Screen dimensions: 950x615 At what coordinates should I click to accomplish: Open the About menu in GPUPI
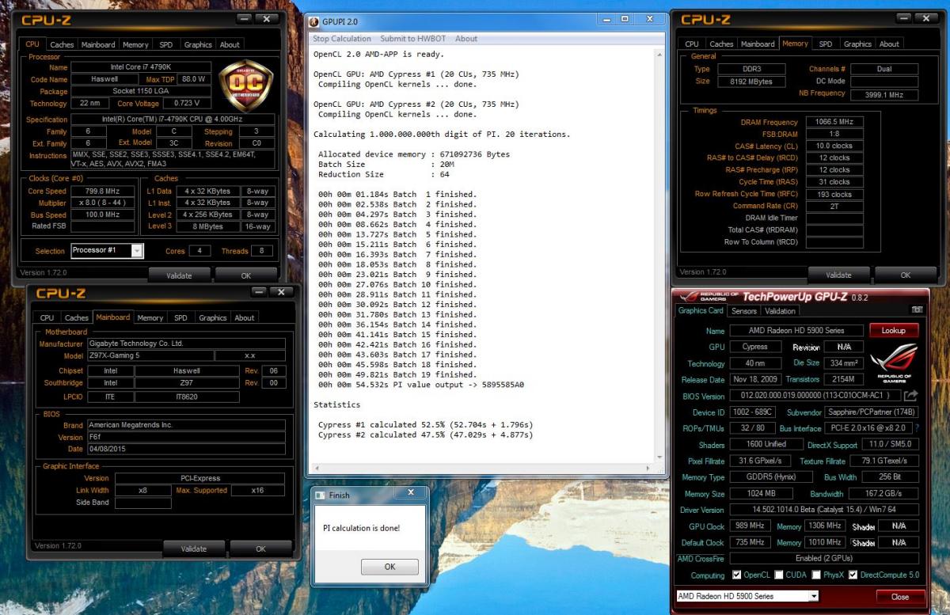pos(466,38)
